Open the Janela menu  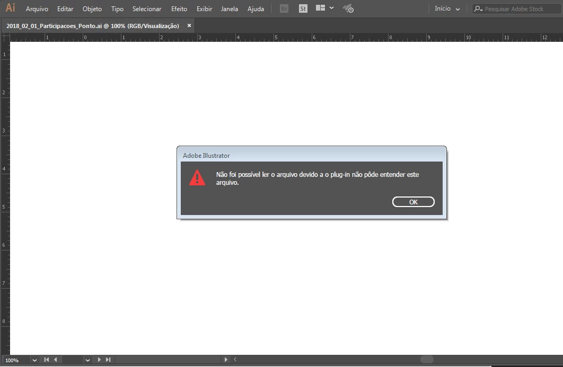tap(230, 9)
